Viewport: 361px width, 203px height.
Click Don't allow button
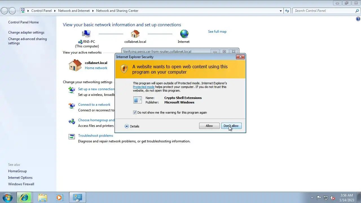(231, 126)
